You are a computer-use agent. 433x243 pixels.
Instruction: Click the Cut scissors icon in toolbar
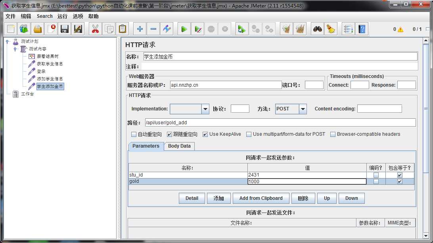[x=95, y=29]
